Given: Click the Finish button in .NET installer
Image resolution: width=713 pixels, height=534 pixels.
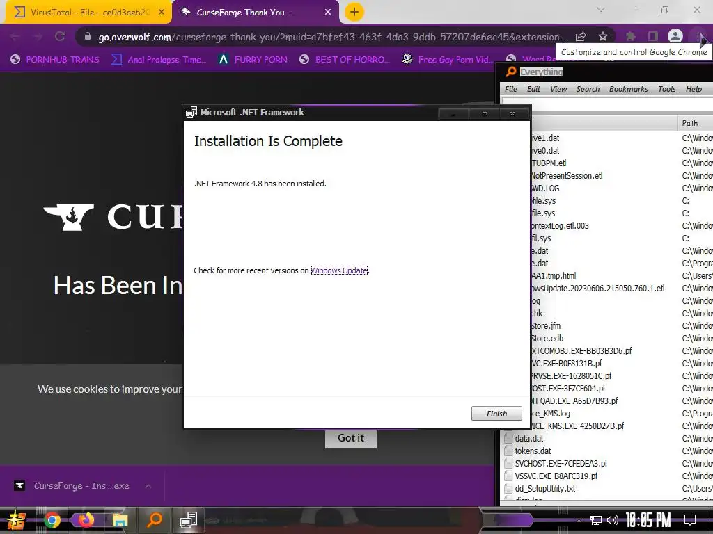Looking at the screenshot, I should coord(496,413).
